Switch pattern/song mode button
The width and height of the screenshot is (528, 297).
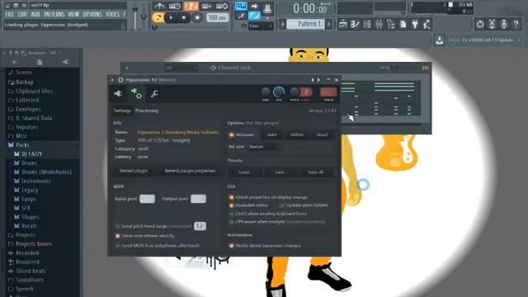158,17
